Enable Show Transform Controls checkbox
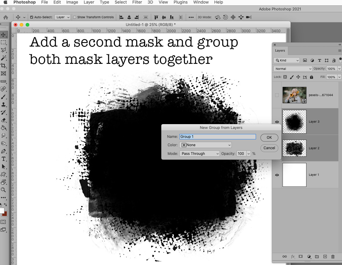 [75, 17]
